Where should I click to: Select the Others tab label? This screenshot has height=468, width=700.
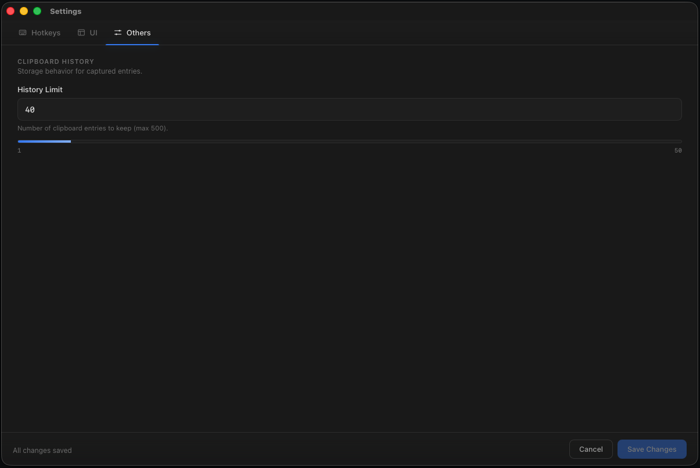139,33
